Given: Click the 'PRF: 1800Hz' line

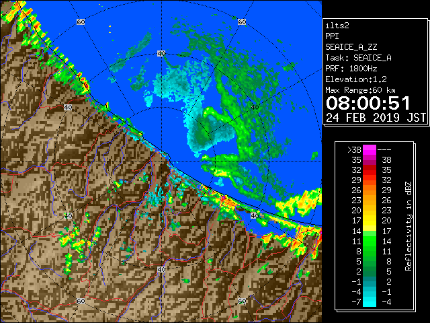Looking at the screenshot, I should click(351, 69).
